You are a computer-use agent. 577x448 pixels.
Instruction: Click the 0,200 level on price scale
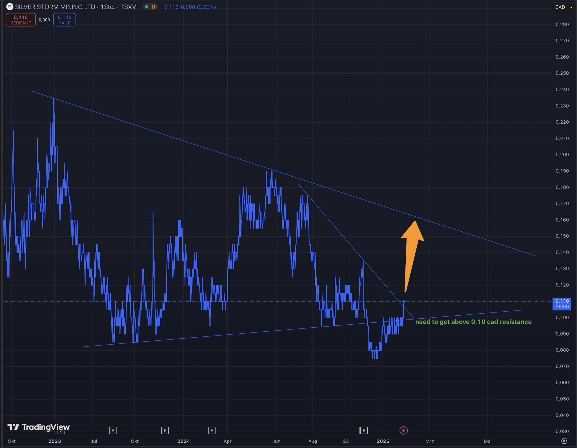tap(562, 154)
